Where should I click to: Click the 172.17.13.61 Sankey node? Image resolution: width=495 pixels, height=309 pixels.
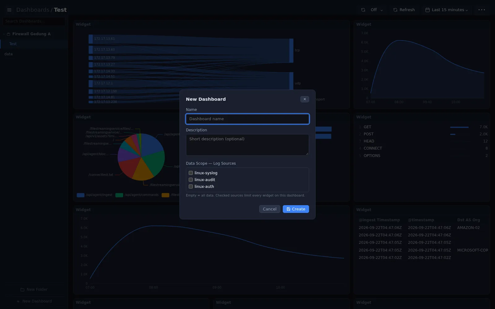click(91, 39)
